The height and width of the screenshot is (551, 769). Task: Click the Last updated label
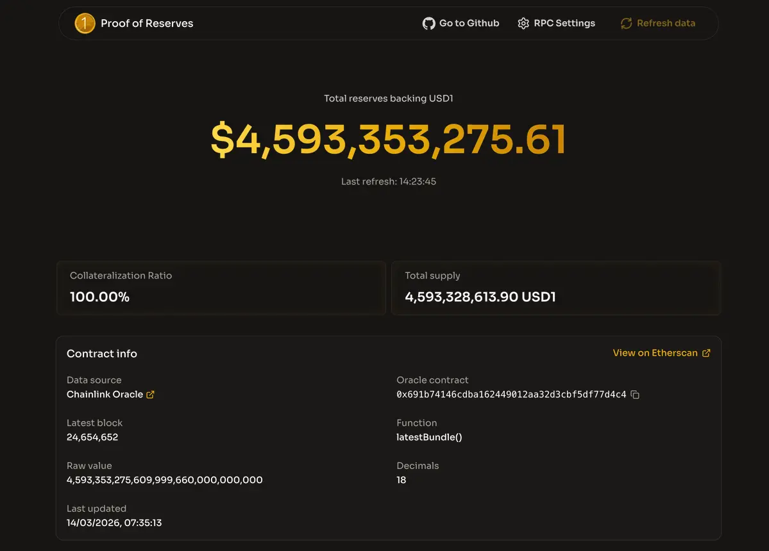click(96, 509)
